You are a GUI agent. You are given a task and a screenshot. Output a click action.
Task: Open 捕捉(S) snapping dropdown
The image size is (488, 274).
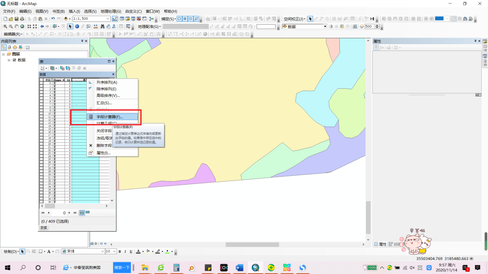tap(169, 19)
